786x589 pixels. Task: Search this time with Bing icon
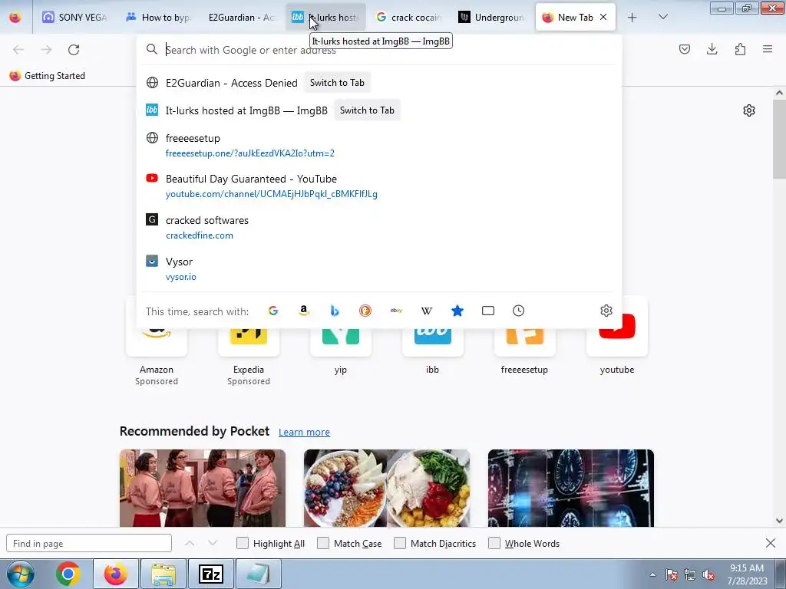(335, 311)
